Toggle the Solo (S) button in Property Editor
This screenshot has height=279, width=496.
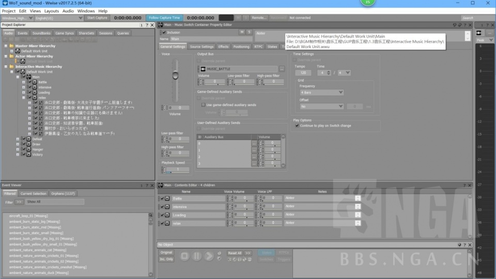click(x=249, y=32)
